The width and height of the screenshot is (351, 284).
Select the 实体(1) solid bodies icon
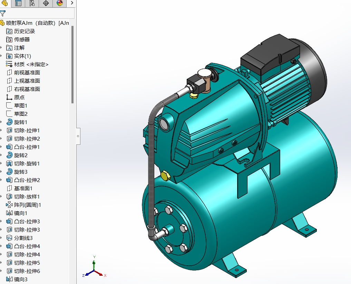tap(9, 56)
